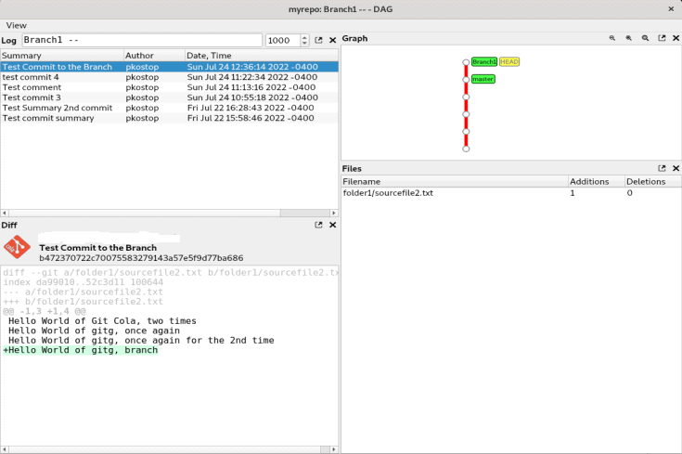Close the Diff panel

333,225
